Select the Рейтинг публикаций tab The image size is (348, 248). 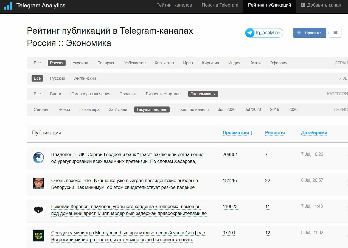click(x=270, y=5)
